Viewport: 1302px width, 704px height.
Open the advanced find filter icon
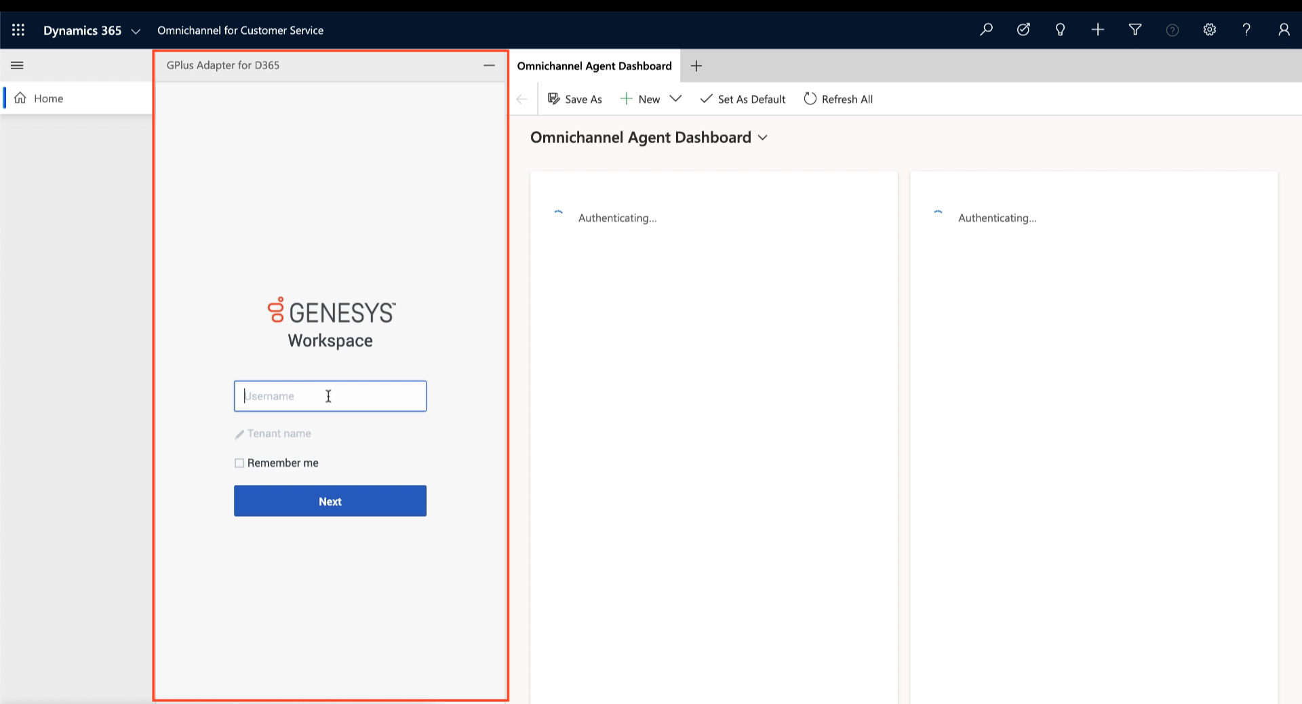click(1135, 30)
